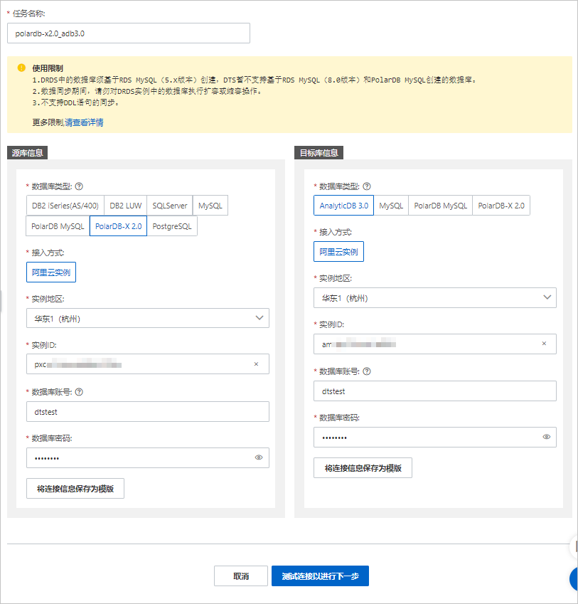Save source connection info as template

click(x=75, y=489)
